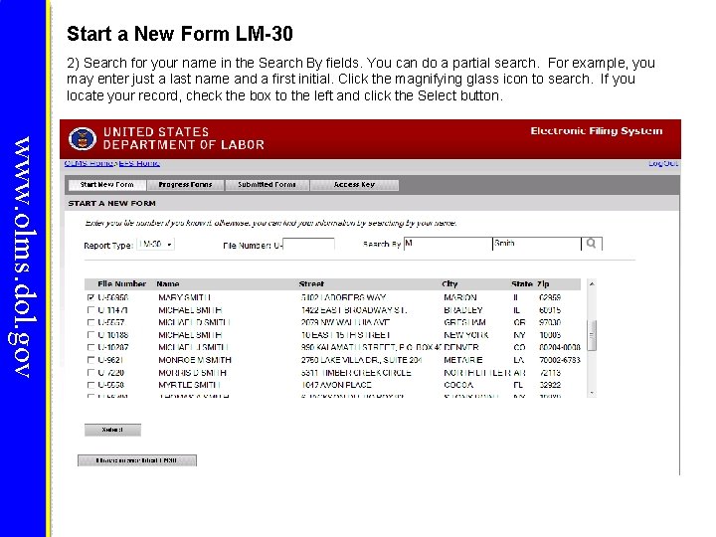Image resolution: width=716 pixels, height=537 pixels.
Task: Click the Street column header
Action: [x=311, y=284]
